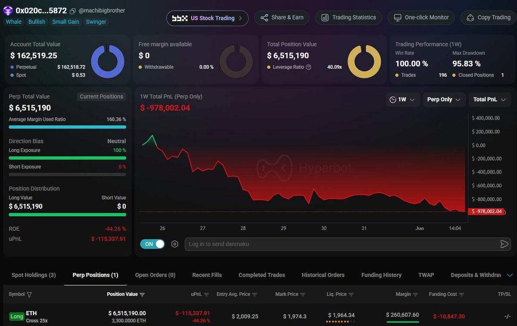This screenshot has height=326, width=517.
Task: Click the Copy Trading button
Action: (489, 18)
